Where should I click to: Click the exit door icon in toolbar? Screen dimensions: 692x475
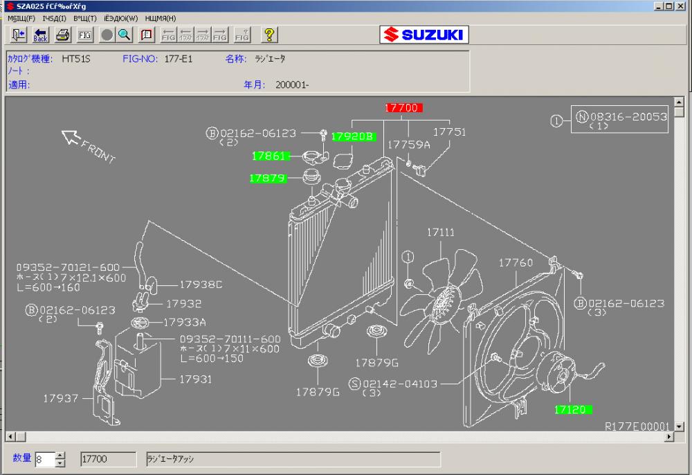coord(19,35)
